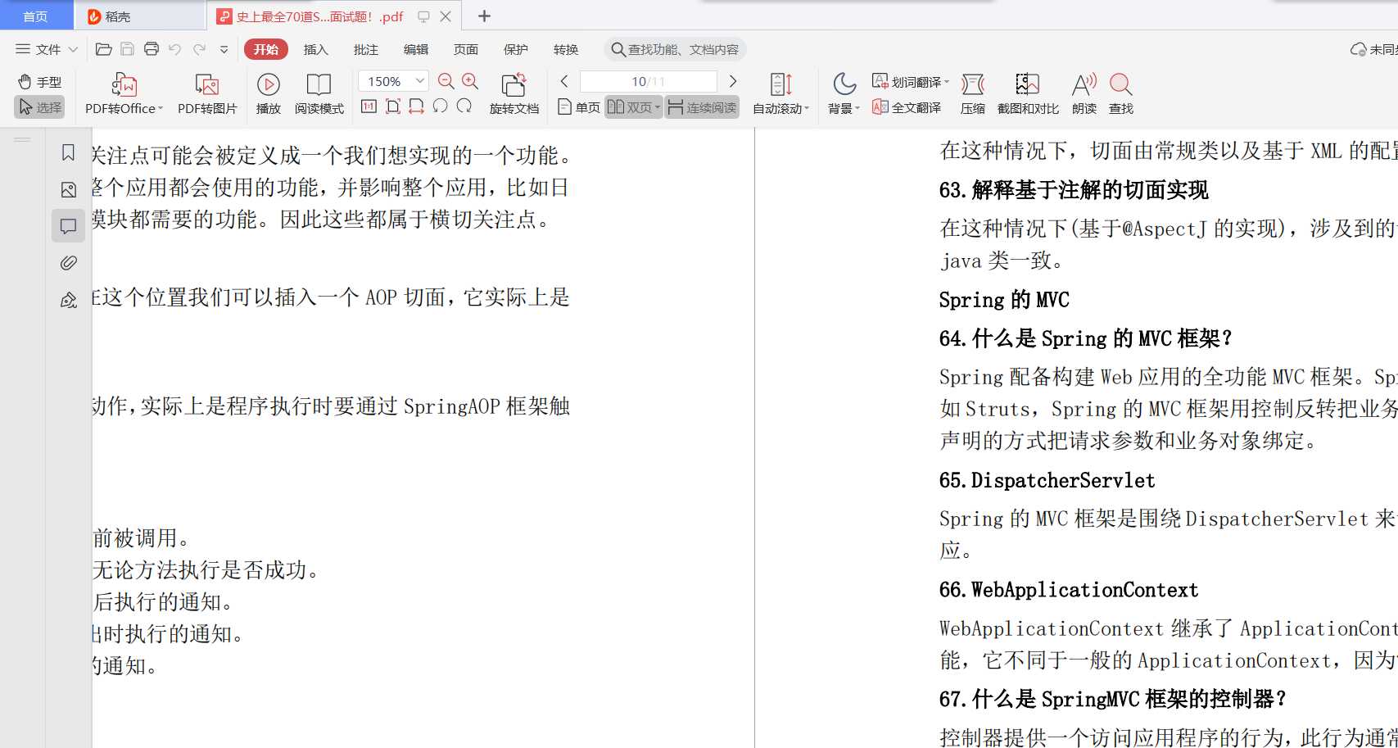Open the signature panel in sidebar
The height and width of the screenshot is (748, 1398).
[69, 299]
